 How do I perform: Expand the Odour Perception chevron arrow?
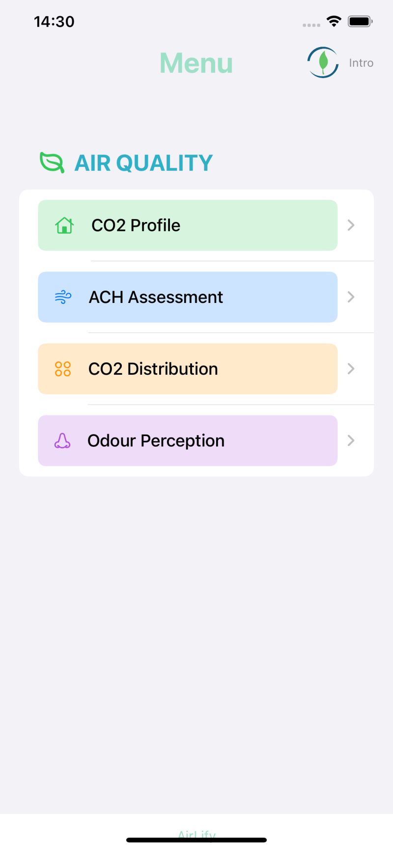(351, 440)
